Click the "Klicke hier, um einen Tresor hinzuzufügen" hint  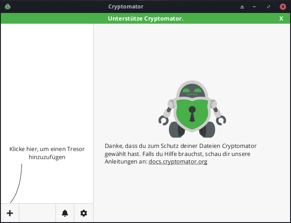click(x=47, y=153)
